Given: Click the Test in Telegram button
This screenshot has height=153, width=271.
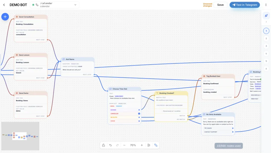Looking at the screenshot, I should coord(245,5).
